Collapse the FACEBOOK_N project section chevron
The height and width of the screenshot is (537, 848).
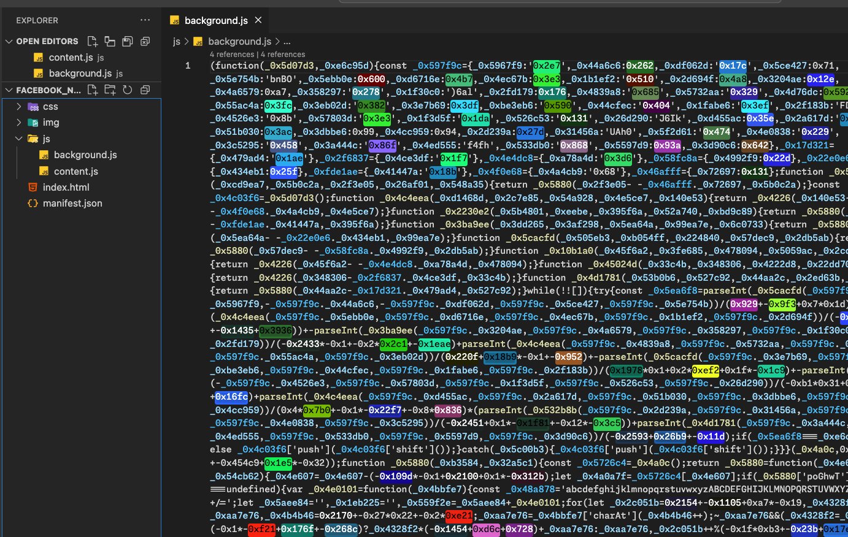9,90
